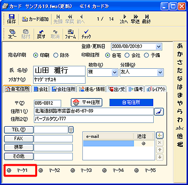
Task: Switch to 会社 tab
Action: point(41,89)
